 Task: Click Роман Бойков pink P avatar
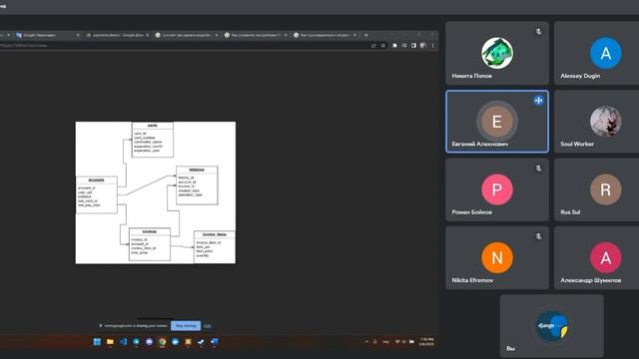497,189
